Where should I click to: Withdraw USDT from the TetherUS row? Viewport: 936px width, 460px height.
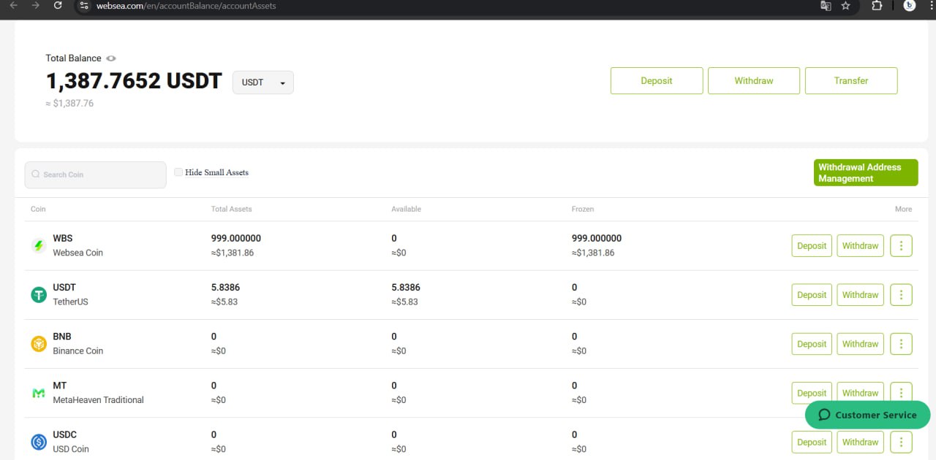point(860,294)
